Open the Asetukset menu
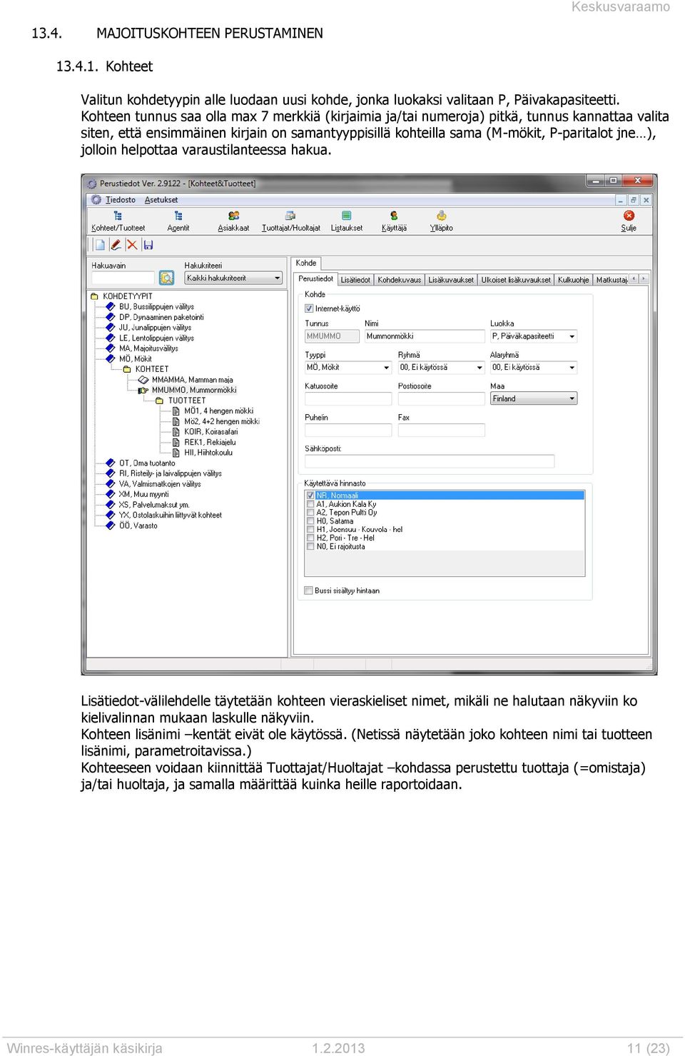This screenshot has width=685, height=1056. (x=161, y=200)
